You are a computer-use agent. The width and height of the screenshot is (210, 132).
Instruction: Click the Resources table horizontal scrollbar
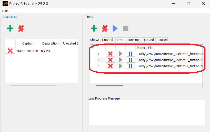tap(34, 85)
